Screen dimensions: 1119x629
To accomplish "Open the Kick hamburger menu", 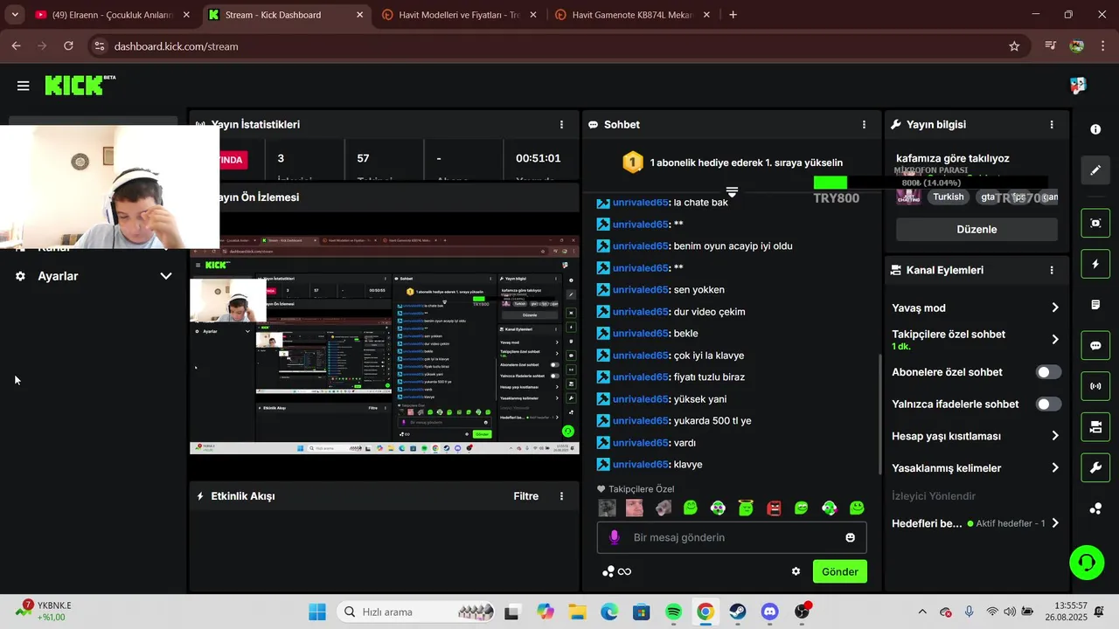I will 23,86.
